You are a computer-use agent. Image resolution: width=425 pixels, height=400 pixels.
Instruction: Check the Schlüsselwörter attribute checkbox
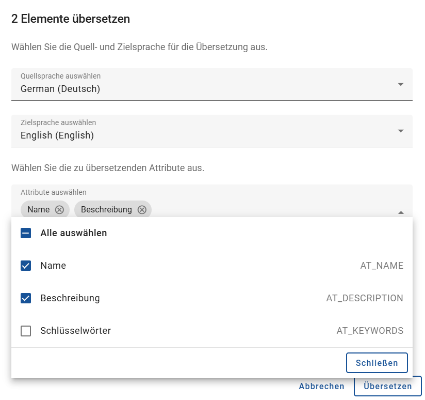(26, 331)
